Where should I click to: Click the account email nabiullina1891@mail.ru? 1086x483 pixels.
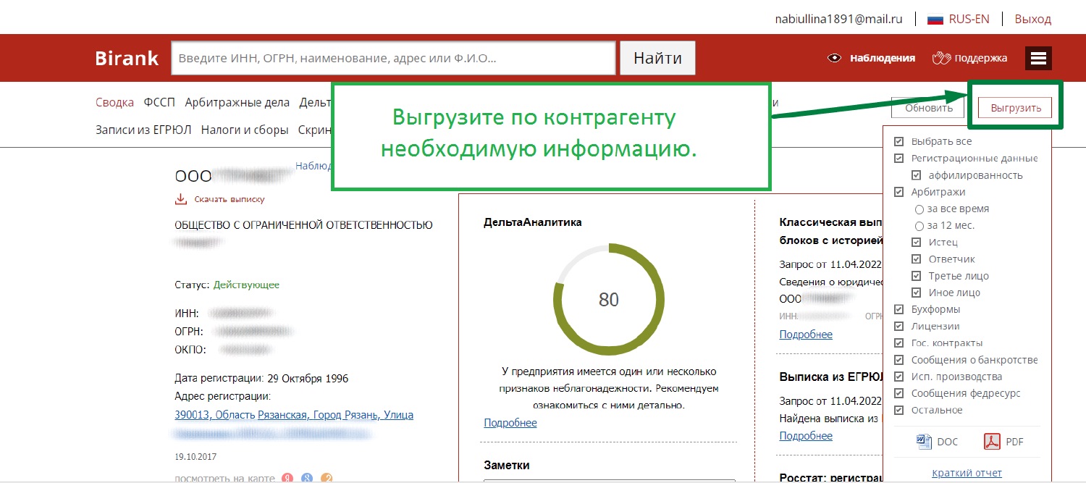[x=838, y=20]
